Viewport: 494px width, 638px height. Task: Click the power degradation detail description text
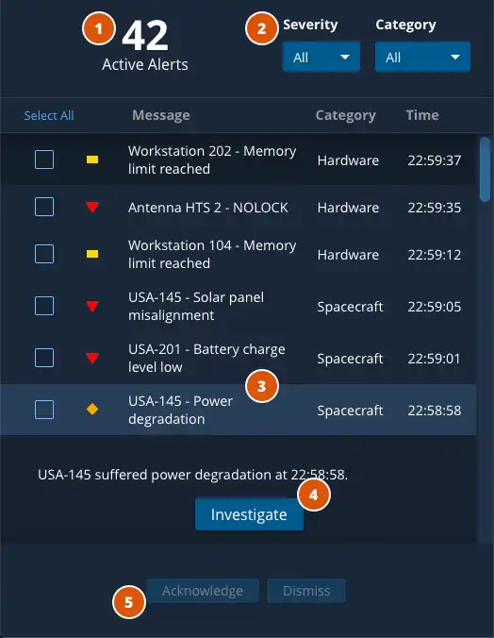click(192, 475)
